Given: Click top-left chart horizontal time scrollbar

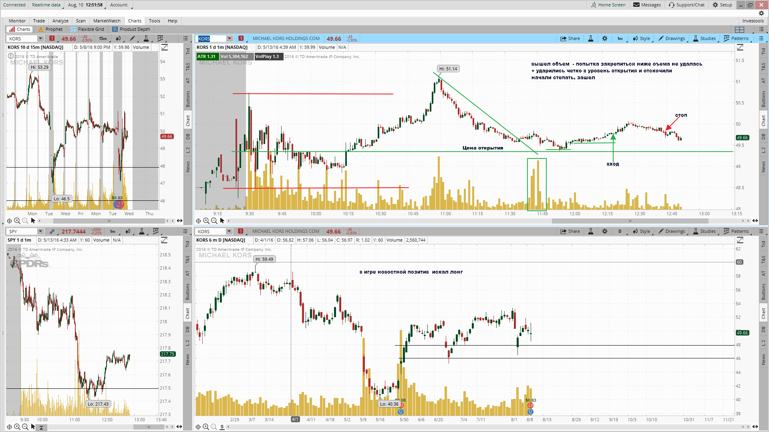Looking at the screenshot, I should [x=109, y=221].
